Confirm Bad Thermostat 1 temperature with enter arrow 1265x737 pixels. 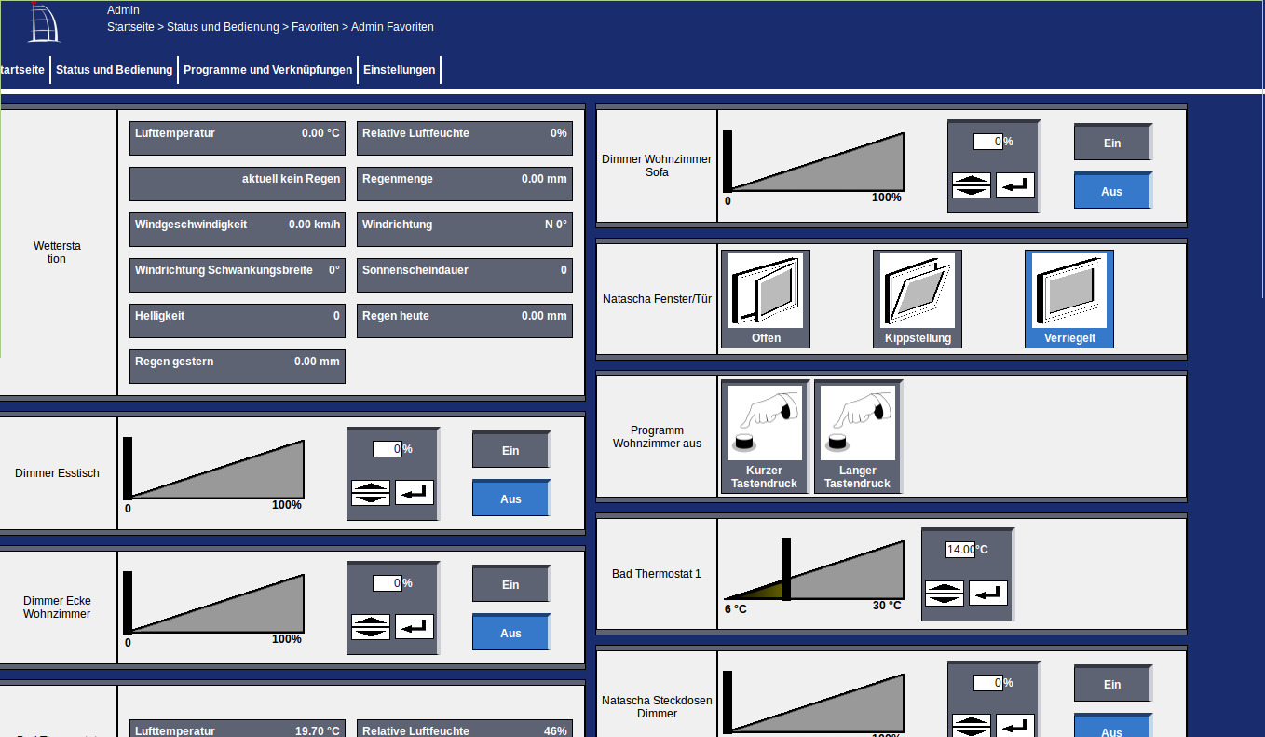(x=988, y=593)
